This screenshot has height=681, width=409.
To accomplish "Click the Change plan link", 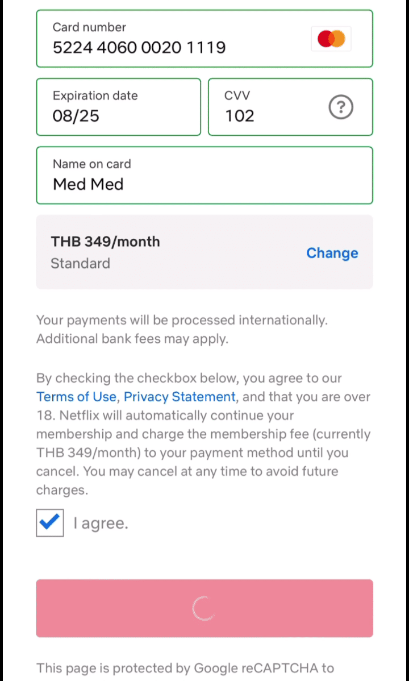I will click(332, 253).
